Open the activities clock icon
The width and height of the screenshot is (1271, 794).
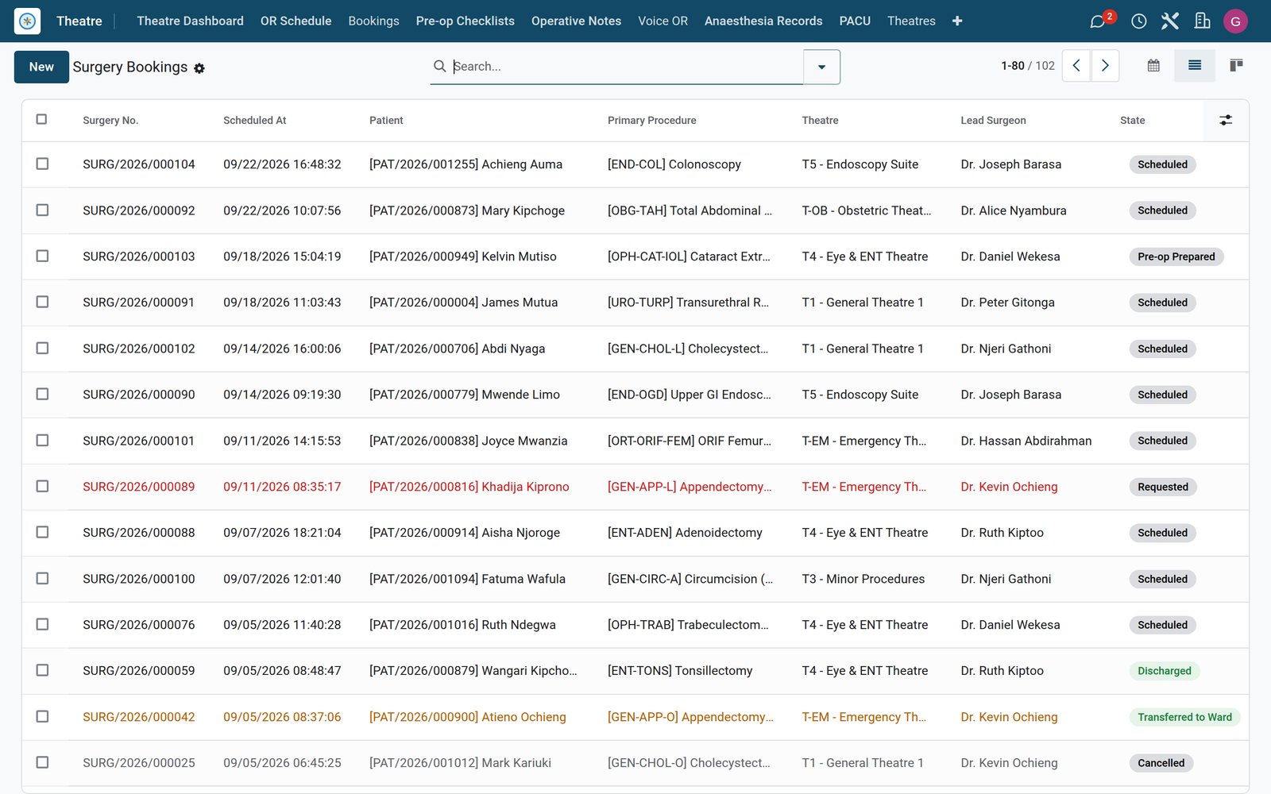point(1138,21)
